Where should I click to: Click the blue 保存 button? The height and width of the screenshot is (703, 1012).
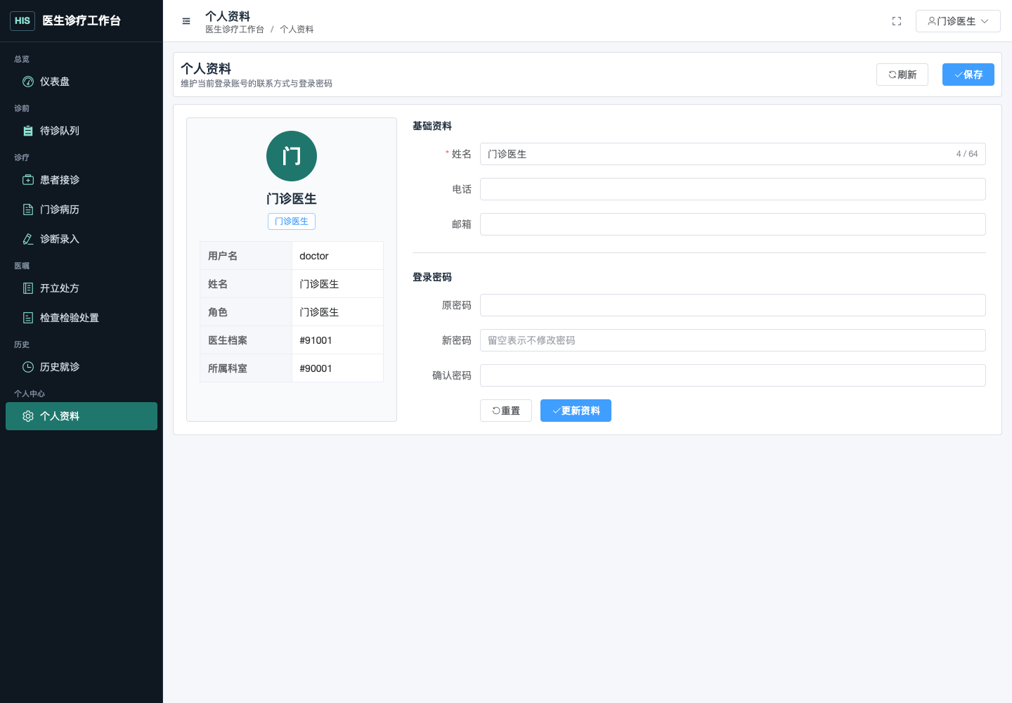968,75
